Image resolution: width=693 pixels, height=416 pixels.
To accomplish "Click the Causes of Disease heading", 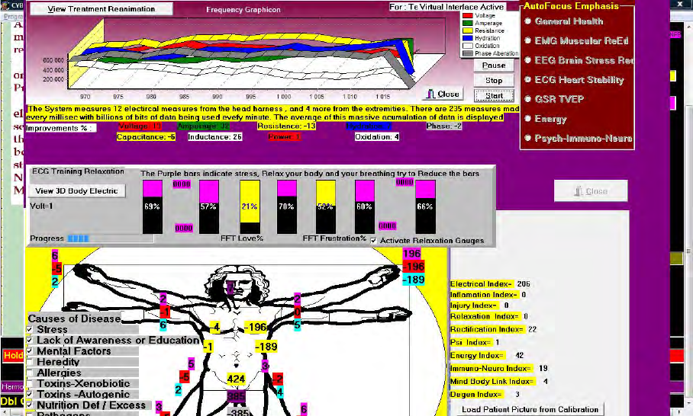I will 74,318.
